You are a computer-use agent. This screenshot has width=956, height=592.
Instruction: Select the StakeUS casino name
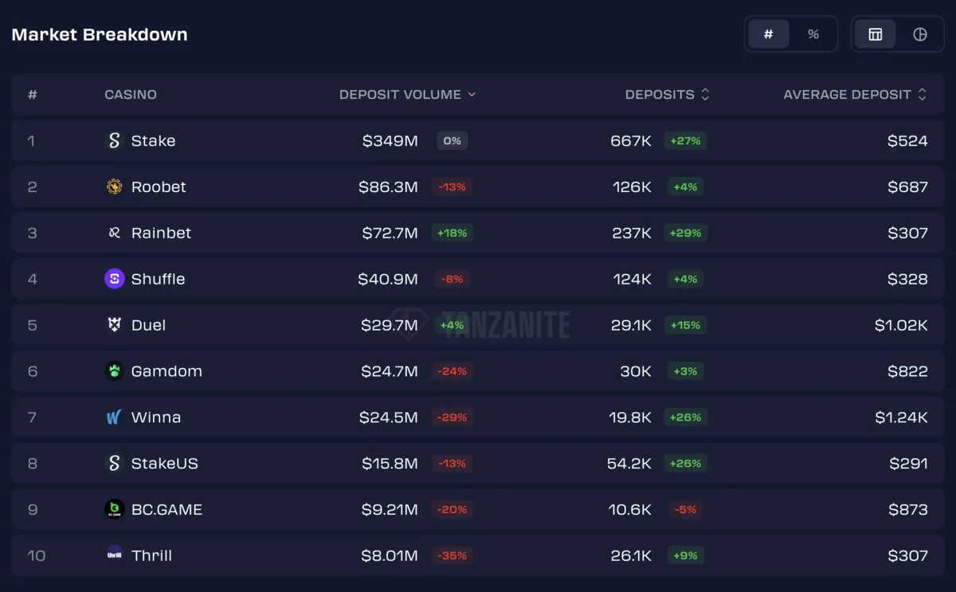[x=164, y=463]
